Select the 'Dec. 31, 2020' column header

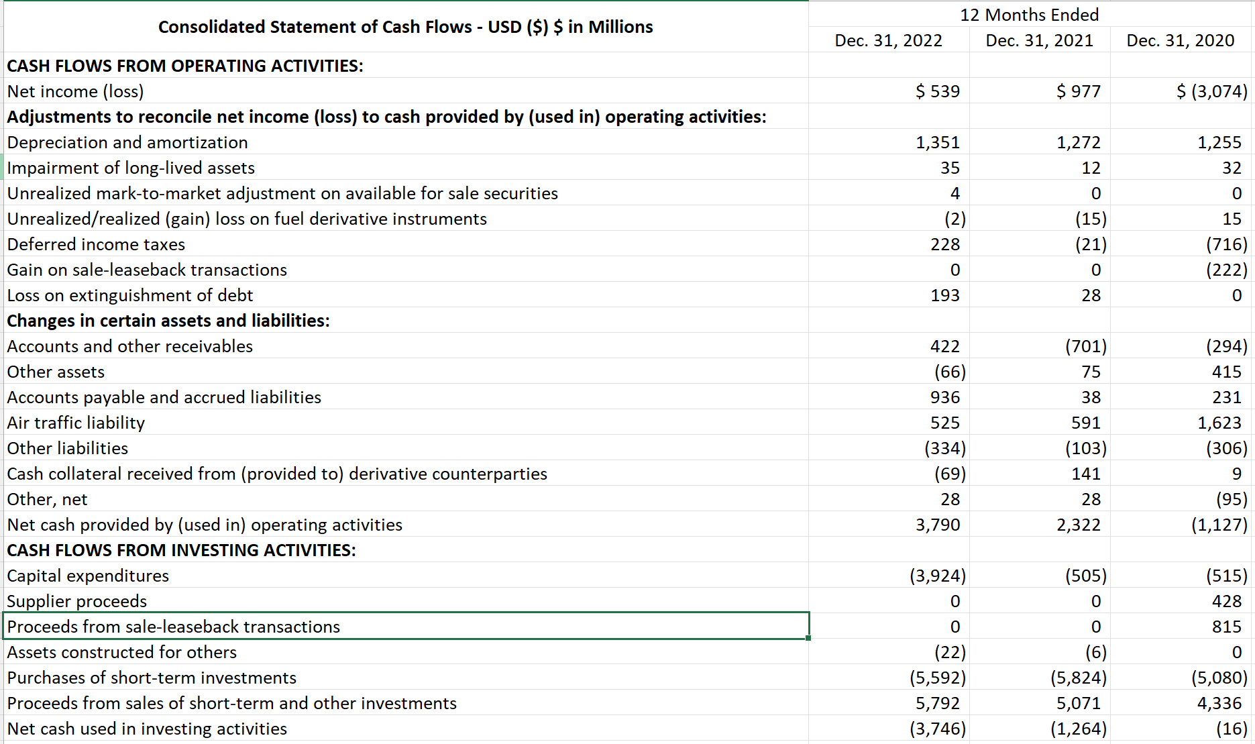1181,40
